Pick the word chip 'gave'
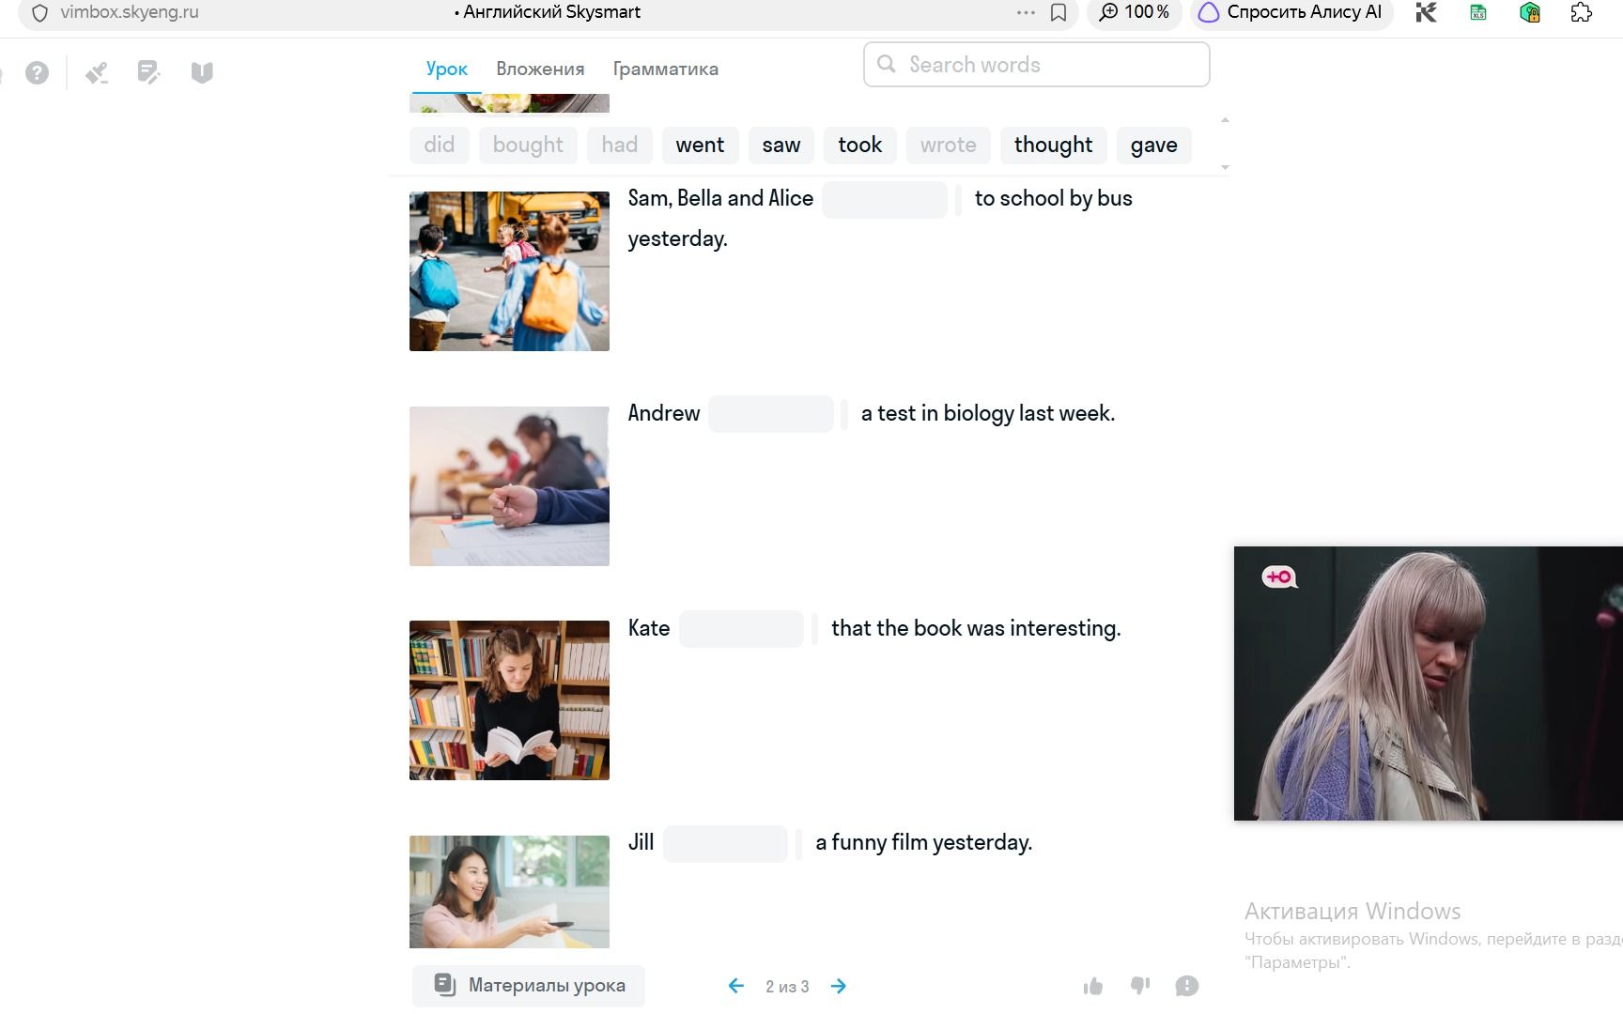1623x1014 pixels. 1154,145
